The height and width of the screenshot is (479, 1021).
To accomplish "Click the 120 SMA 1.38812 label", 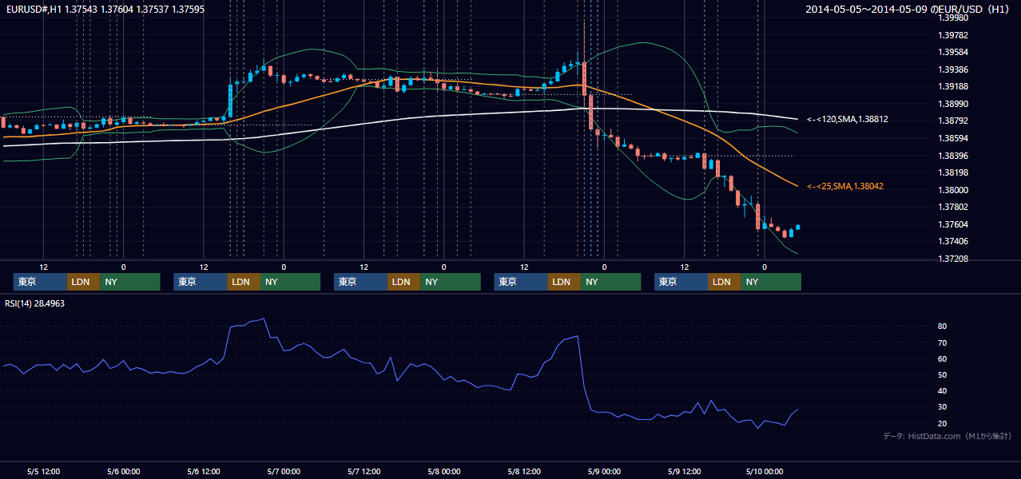I will point(848,119).
